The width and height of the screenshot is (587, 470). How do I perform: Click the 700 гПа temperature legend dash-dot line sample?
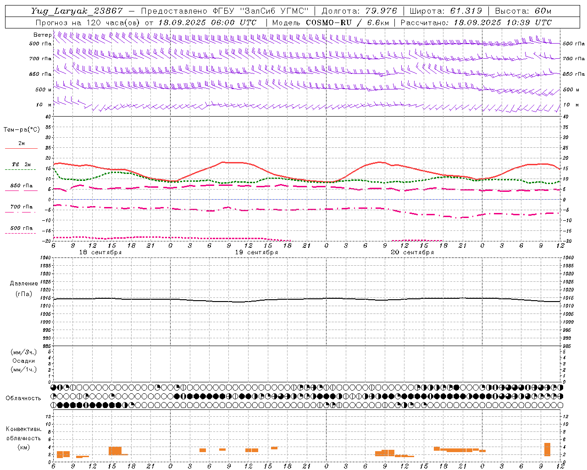point(21,212)
